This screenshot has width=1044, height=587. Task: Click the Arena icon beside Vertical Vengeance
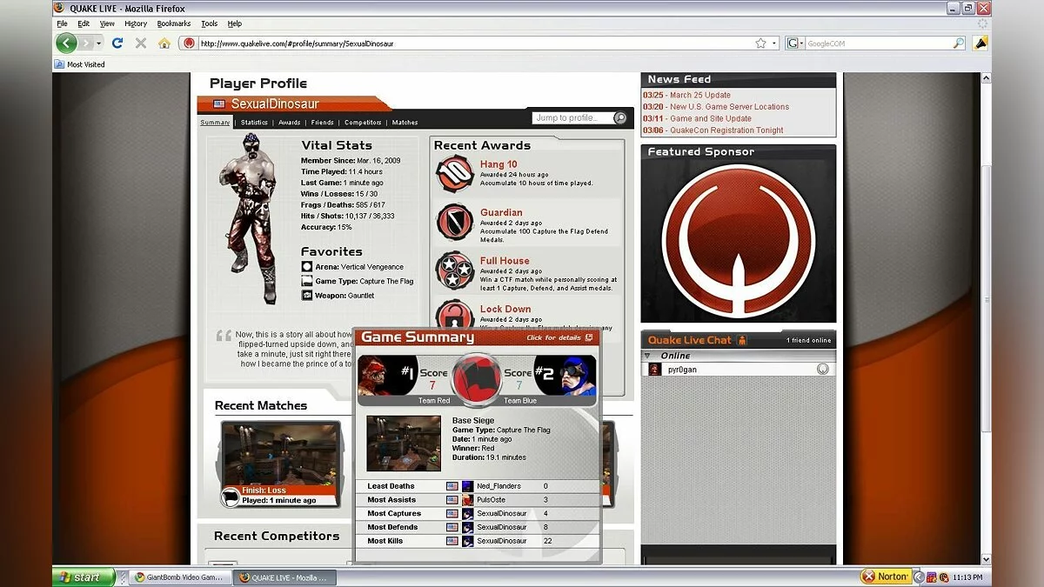[307, 266]
